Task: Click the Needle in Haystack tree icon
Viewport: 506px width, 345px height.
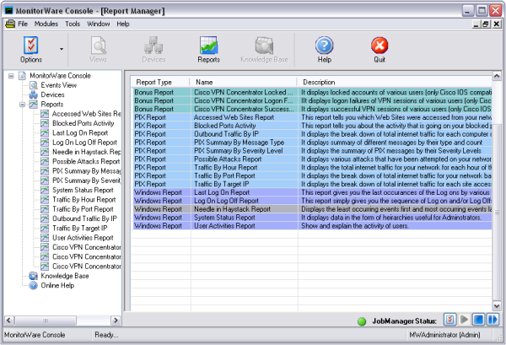Action: (45, 152)
